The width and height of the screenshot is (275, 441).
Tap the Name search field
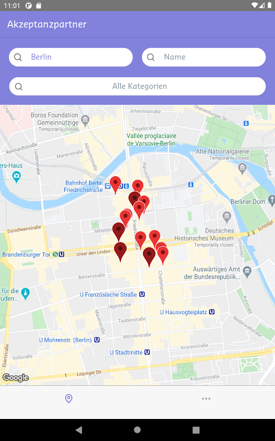204,57
